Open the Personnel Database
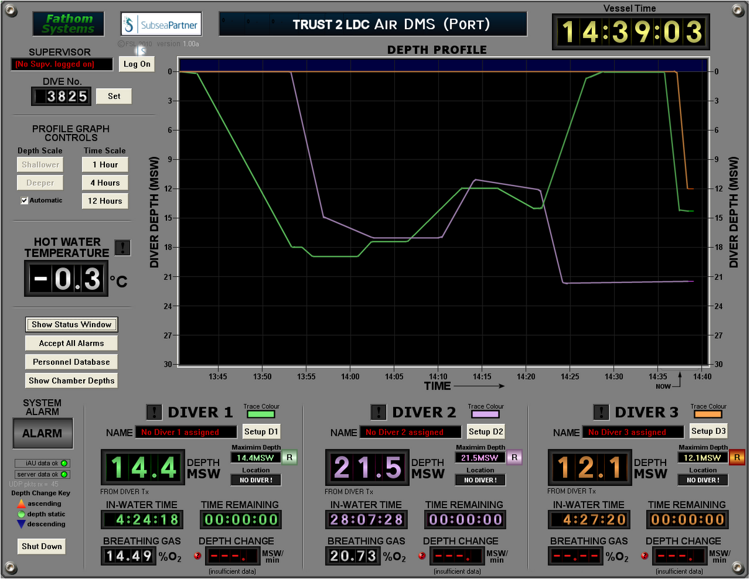750x579 pixels. coord(71,362)
